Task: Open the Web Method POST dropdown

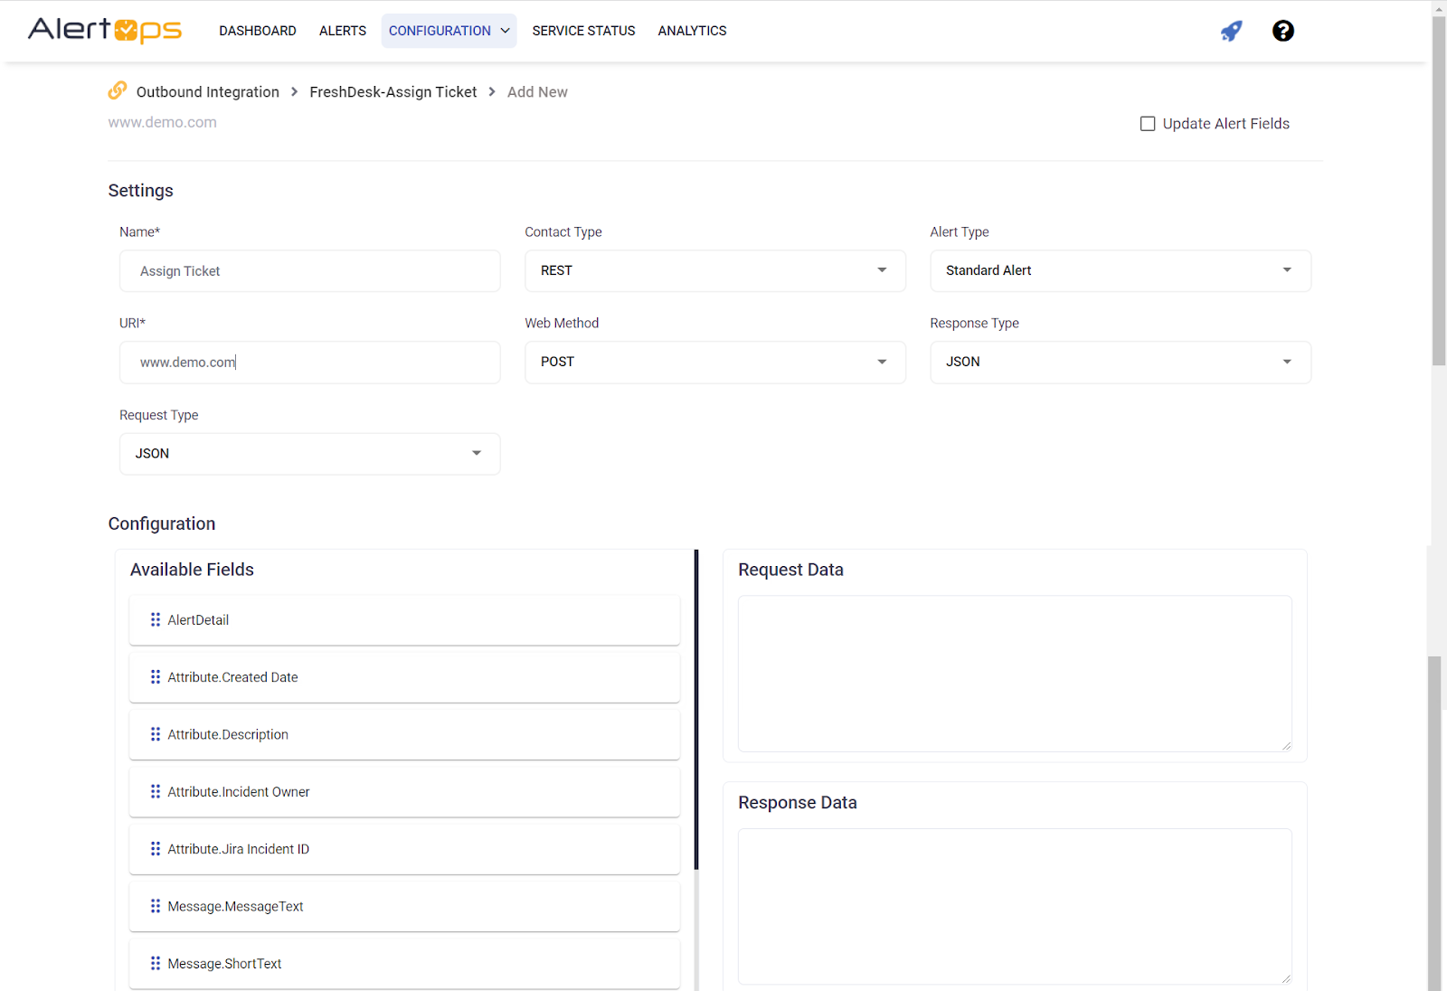Action: point(714,362)
